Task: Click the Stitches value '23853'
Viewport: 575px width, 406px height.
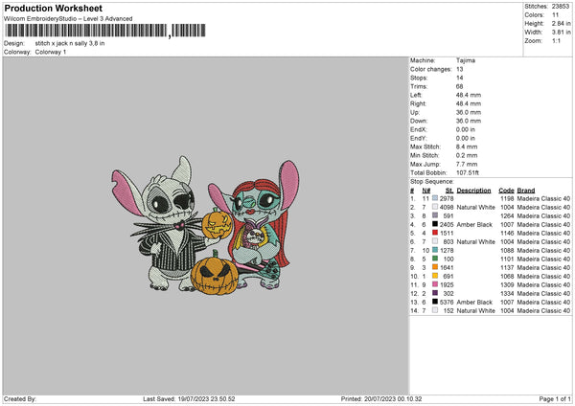Action: pos(561,7)
